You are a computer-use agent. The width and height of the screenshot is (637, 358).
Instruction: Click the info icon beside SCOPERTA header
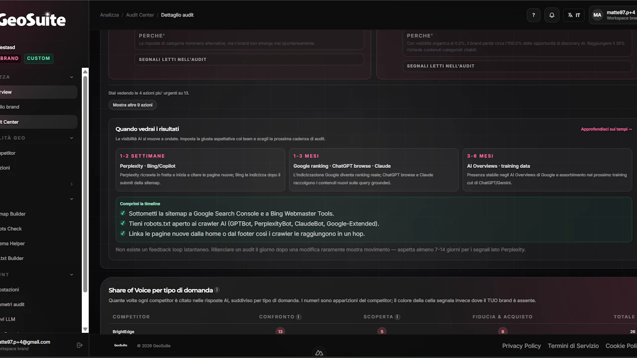(x=398, y=317)
